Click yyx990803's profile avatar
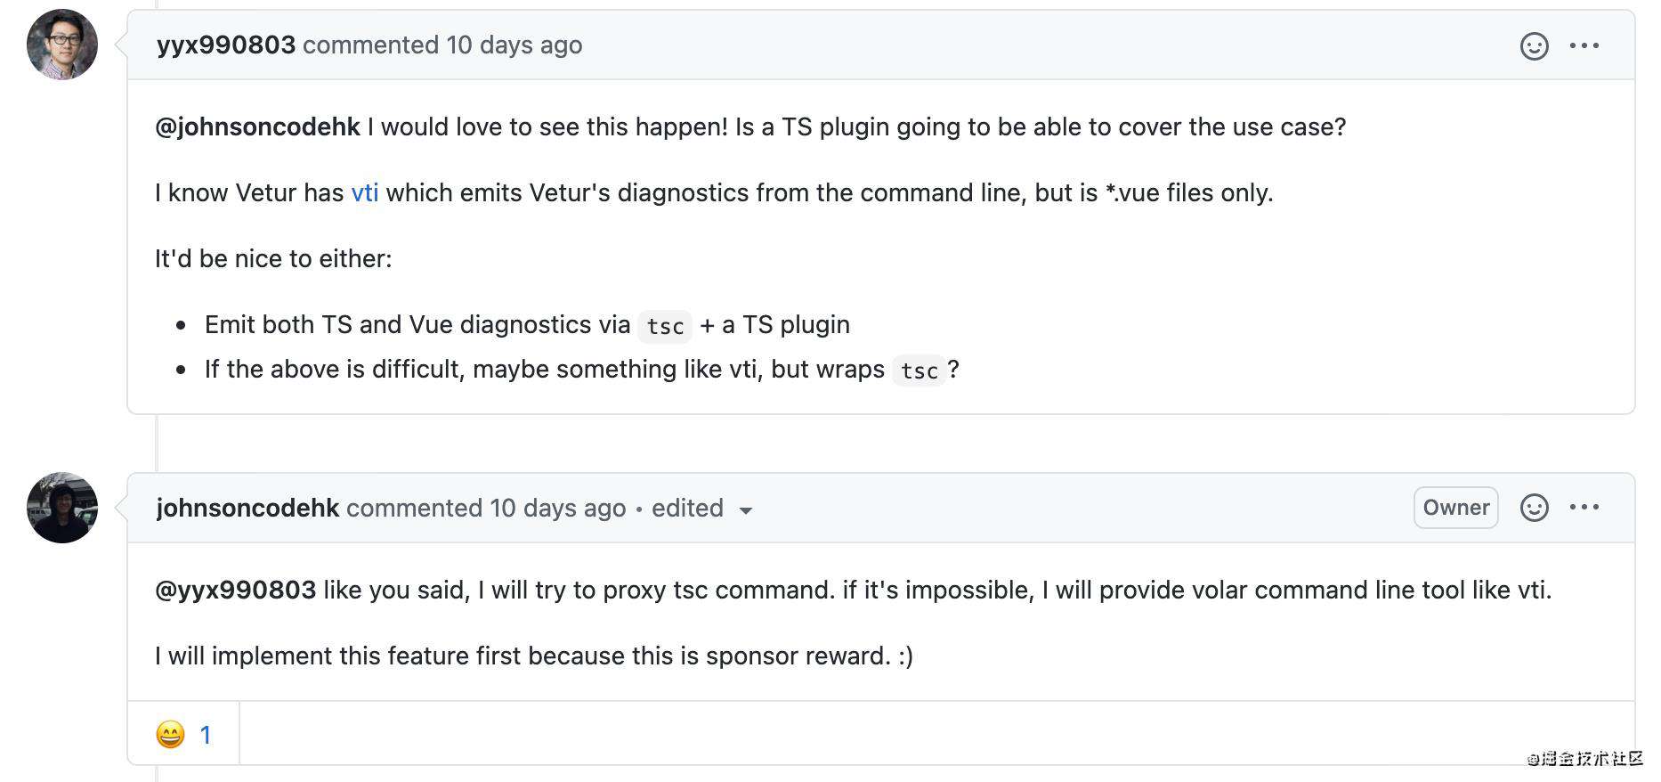1661x782 pixels. point(62,45)
